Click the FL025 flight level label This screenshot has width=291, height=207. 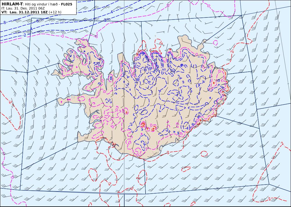pyautogui.click(x=67, y=4)
